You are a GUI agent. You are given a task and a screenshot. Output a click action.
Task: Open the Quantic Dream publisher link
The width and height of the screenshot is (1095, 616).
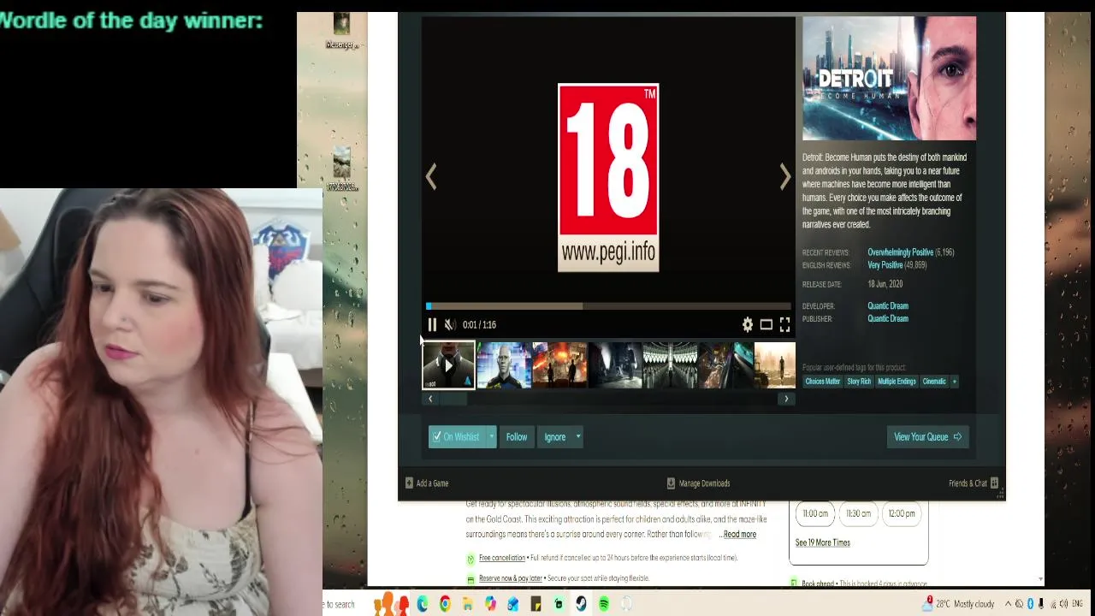(x=888, y=318)
